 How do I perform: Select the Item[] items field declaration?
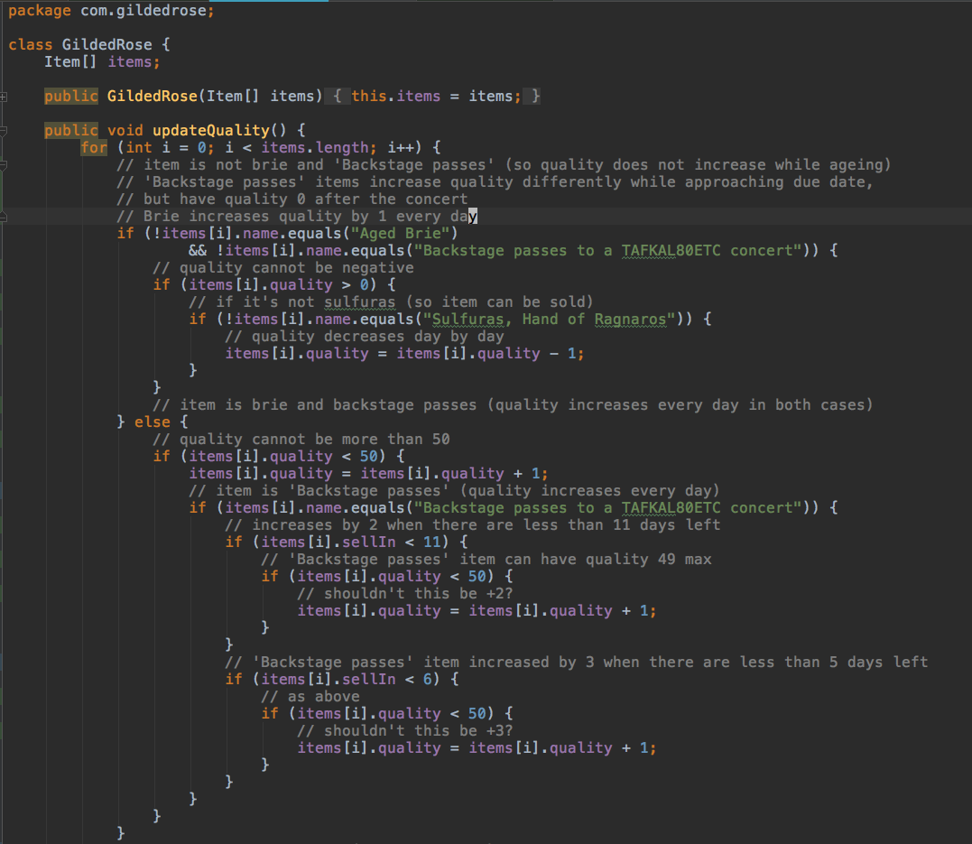[x=102, y=60]
